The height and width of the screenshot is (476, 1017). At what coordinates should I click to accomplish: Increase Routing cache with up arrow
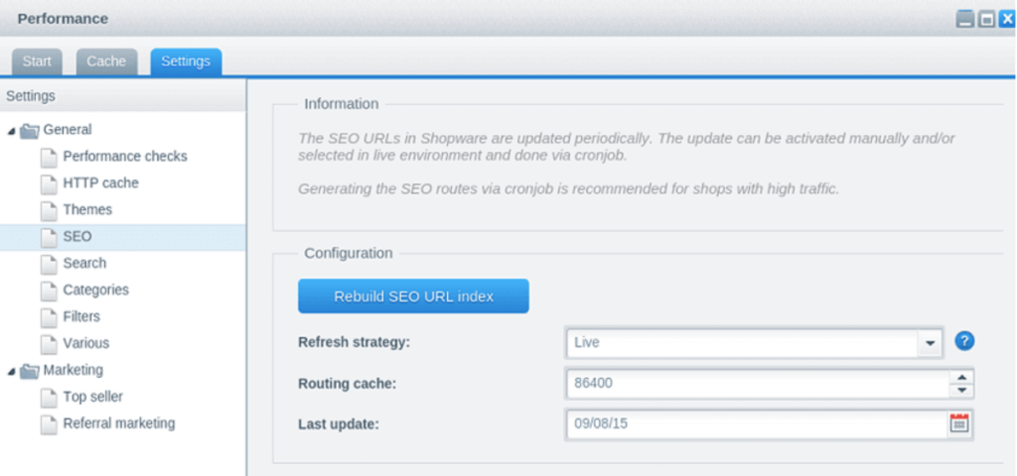(x=961, y=377)
